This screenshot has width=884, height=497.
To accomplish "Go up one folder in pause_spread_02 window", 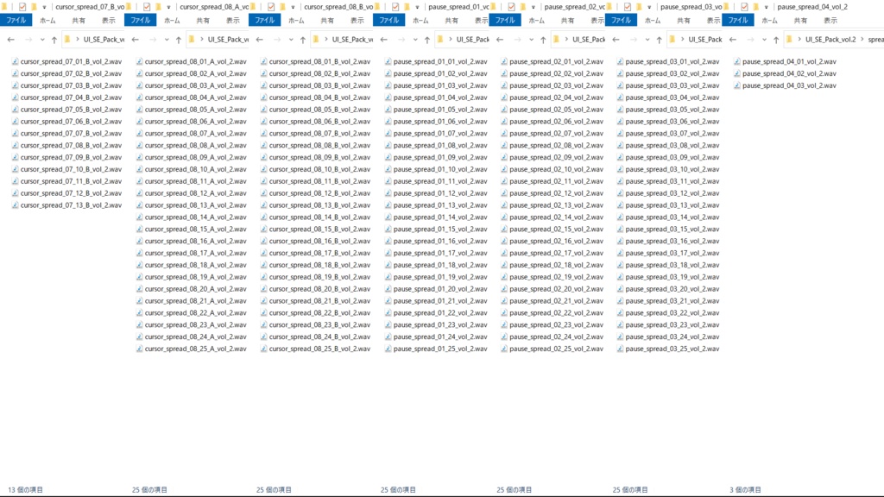I will [543, 40].
